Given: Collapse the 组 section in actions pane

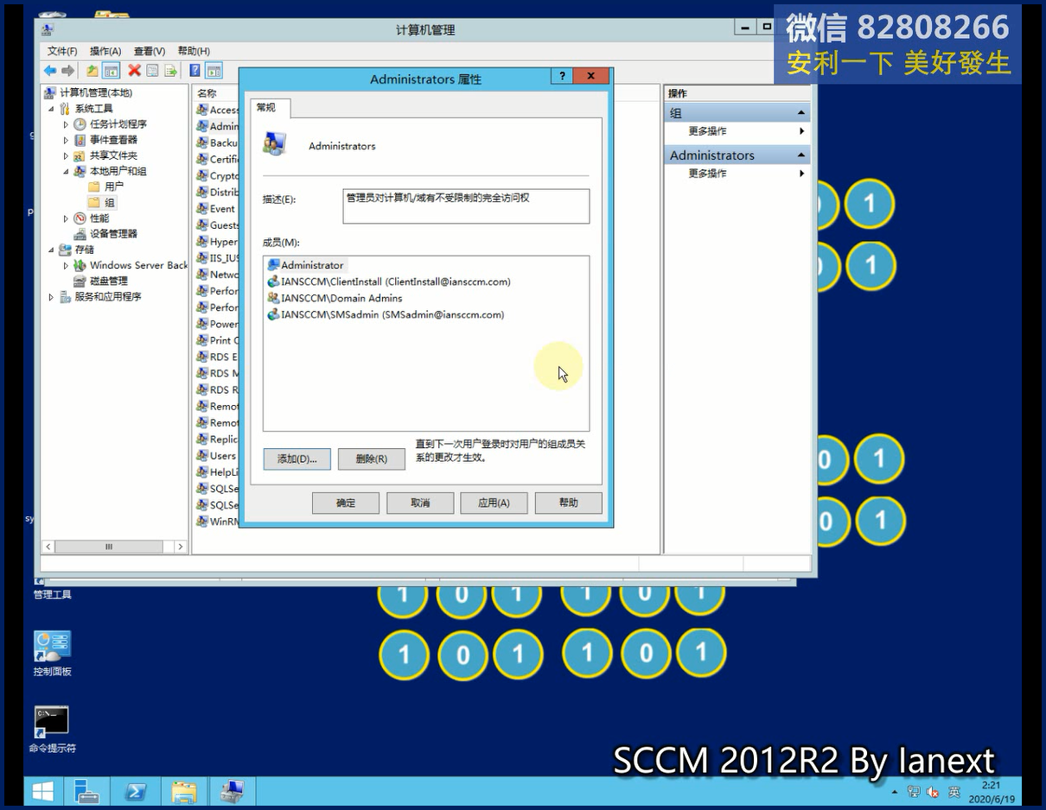Looking at the screenshot, I should pos(801,113).
